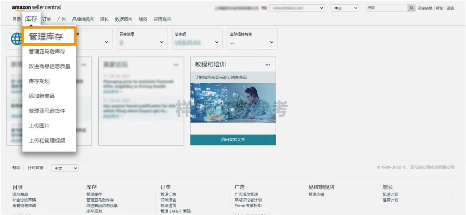466x215 pixels.
Task: Click 管理订单 footer link
Action: pyautogui.click(x=168, y=194)
